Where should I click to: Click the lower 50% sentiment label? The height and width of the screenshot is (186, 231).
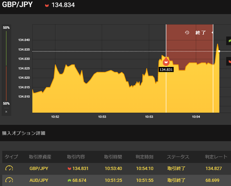(6, 104)
